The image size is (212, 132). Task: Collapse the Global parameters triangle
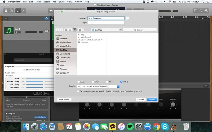(6, 76)
